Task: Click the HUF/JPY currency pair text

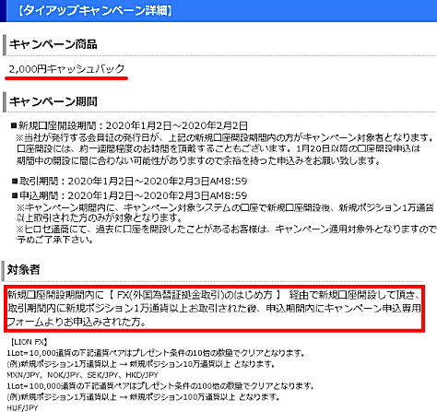Action: click(x=22, y=408)
